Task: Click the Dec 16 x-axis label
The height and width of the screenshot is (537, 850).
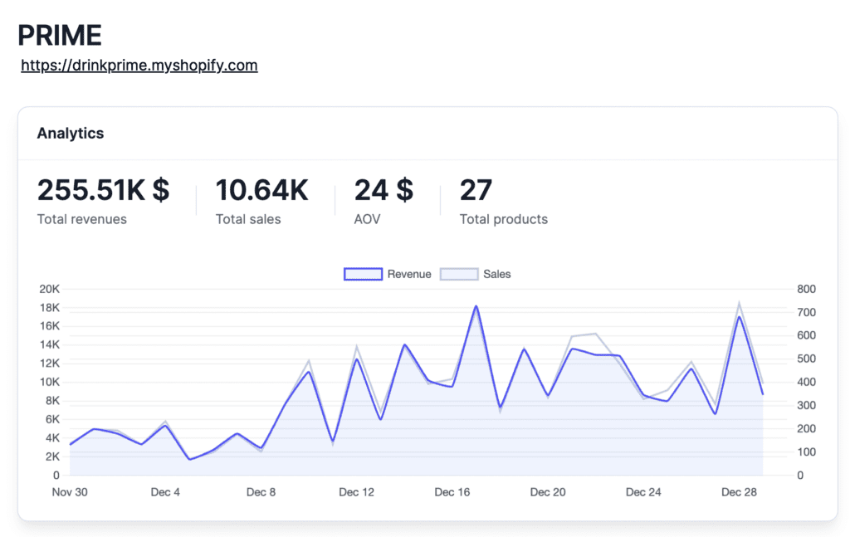Action: [452, 492]
